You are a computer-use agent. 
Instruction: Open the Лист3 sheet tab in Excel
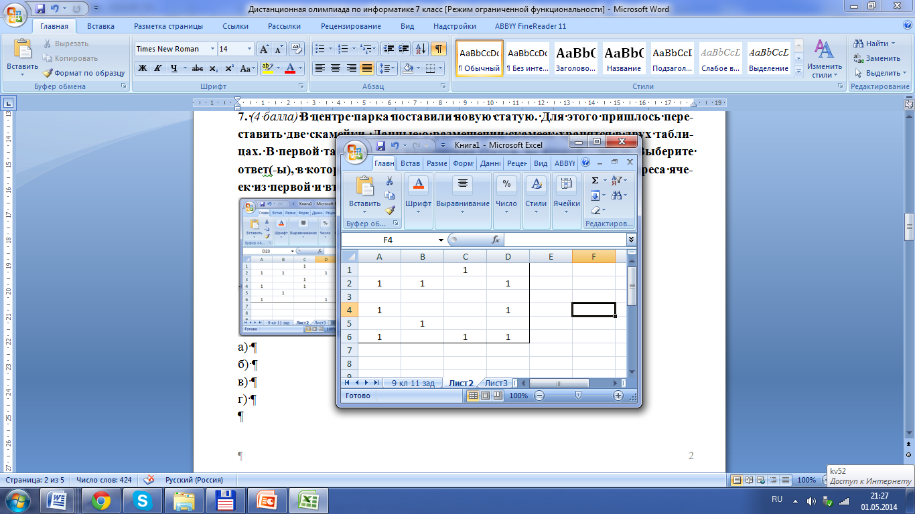point(496,383)
